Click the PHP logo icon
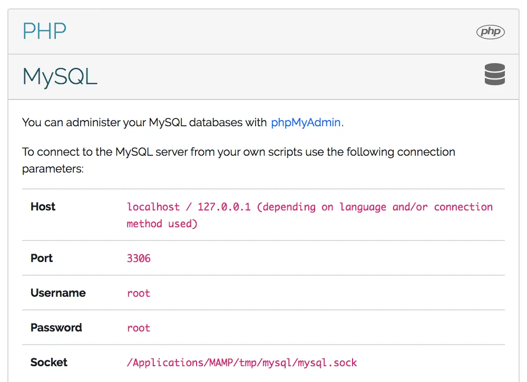 pos(490,32)
